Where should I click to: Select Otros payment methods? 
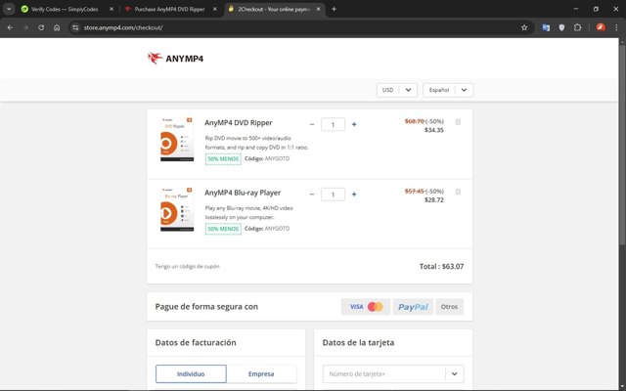(x=449, y=306)
